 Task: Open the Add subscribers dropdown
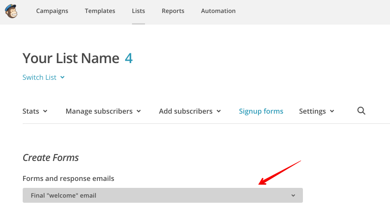190,111
